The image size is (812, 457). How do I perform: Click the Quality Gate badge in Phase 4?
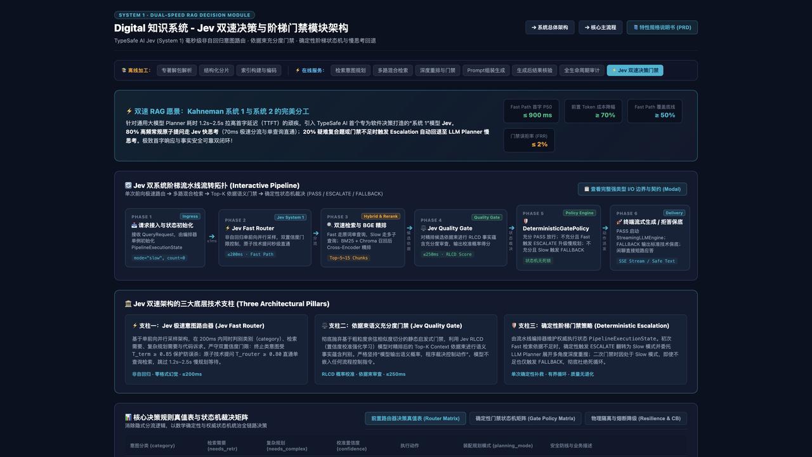487,217
